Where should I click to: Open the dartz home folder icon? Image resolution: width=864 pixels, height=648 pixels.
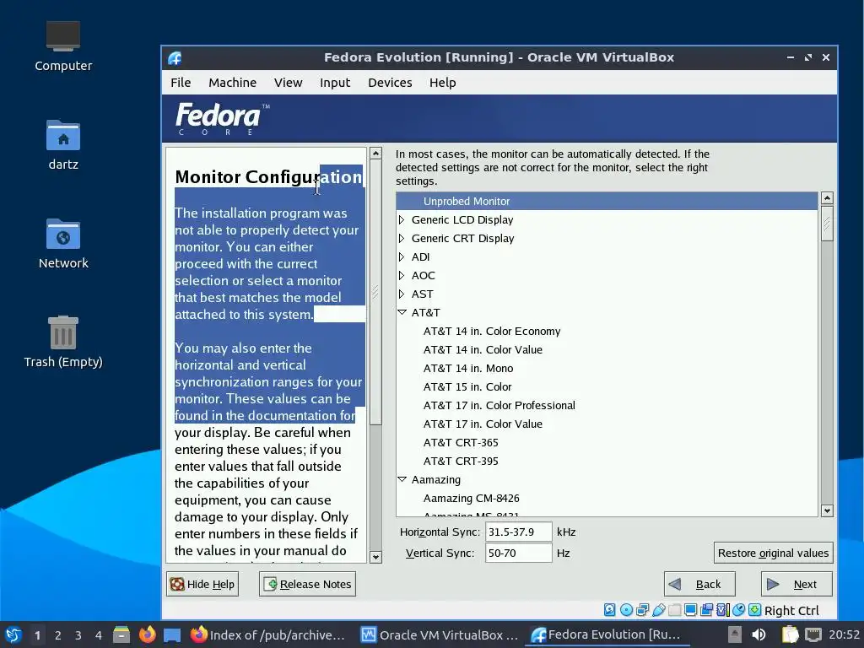tap(62, 145)
